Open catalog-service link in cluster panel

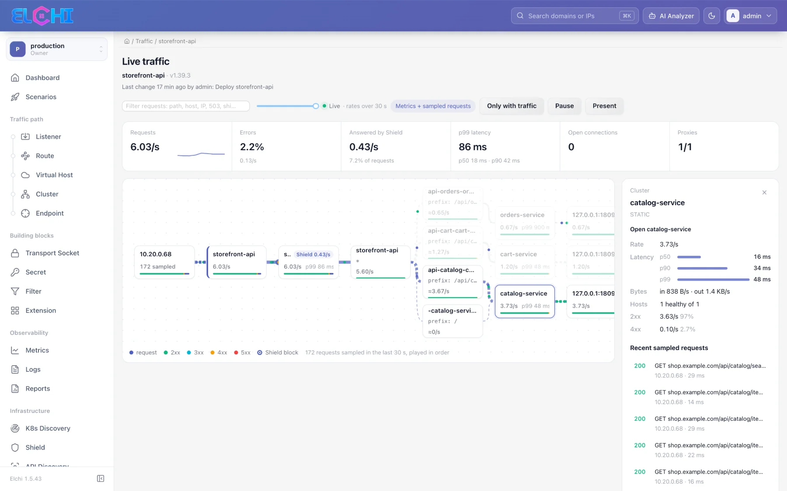660,229
